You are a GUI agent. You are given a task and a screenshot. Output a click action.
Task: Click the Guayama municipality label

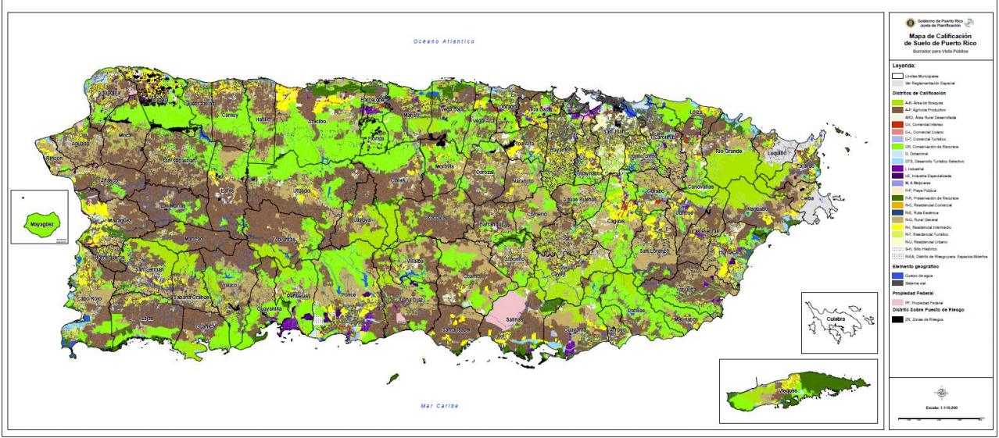pyautogui.click(x=575, y=330)
